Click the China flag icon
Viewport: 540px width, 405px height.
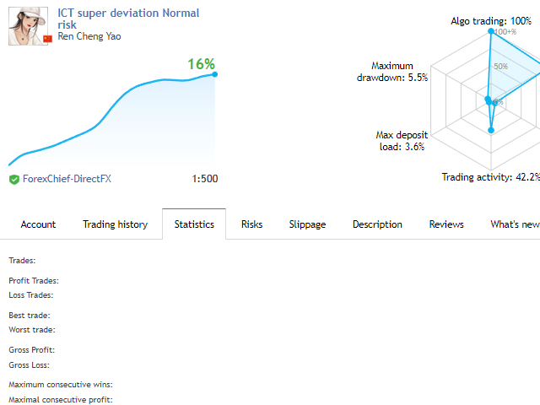pyautogui.click(x=47, y=39)
